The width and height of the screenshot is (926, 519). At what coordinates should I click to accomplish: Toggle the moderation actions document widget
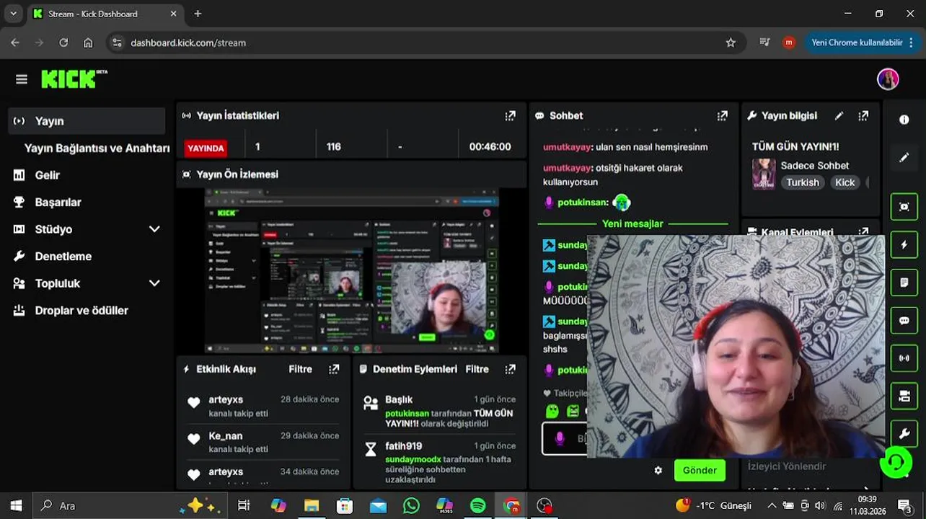pyautogui.click(x=904, y=283)
